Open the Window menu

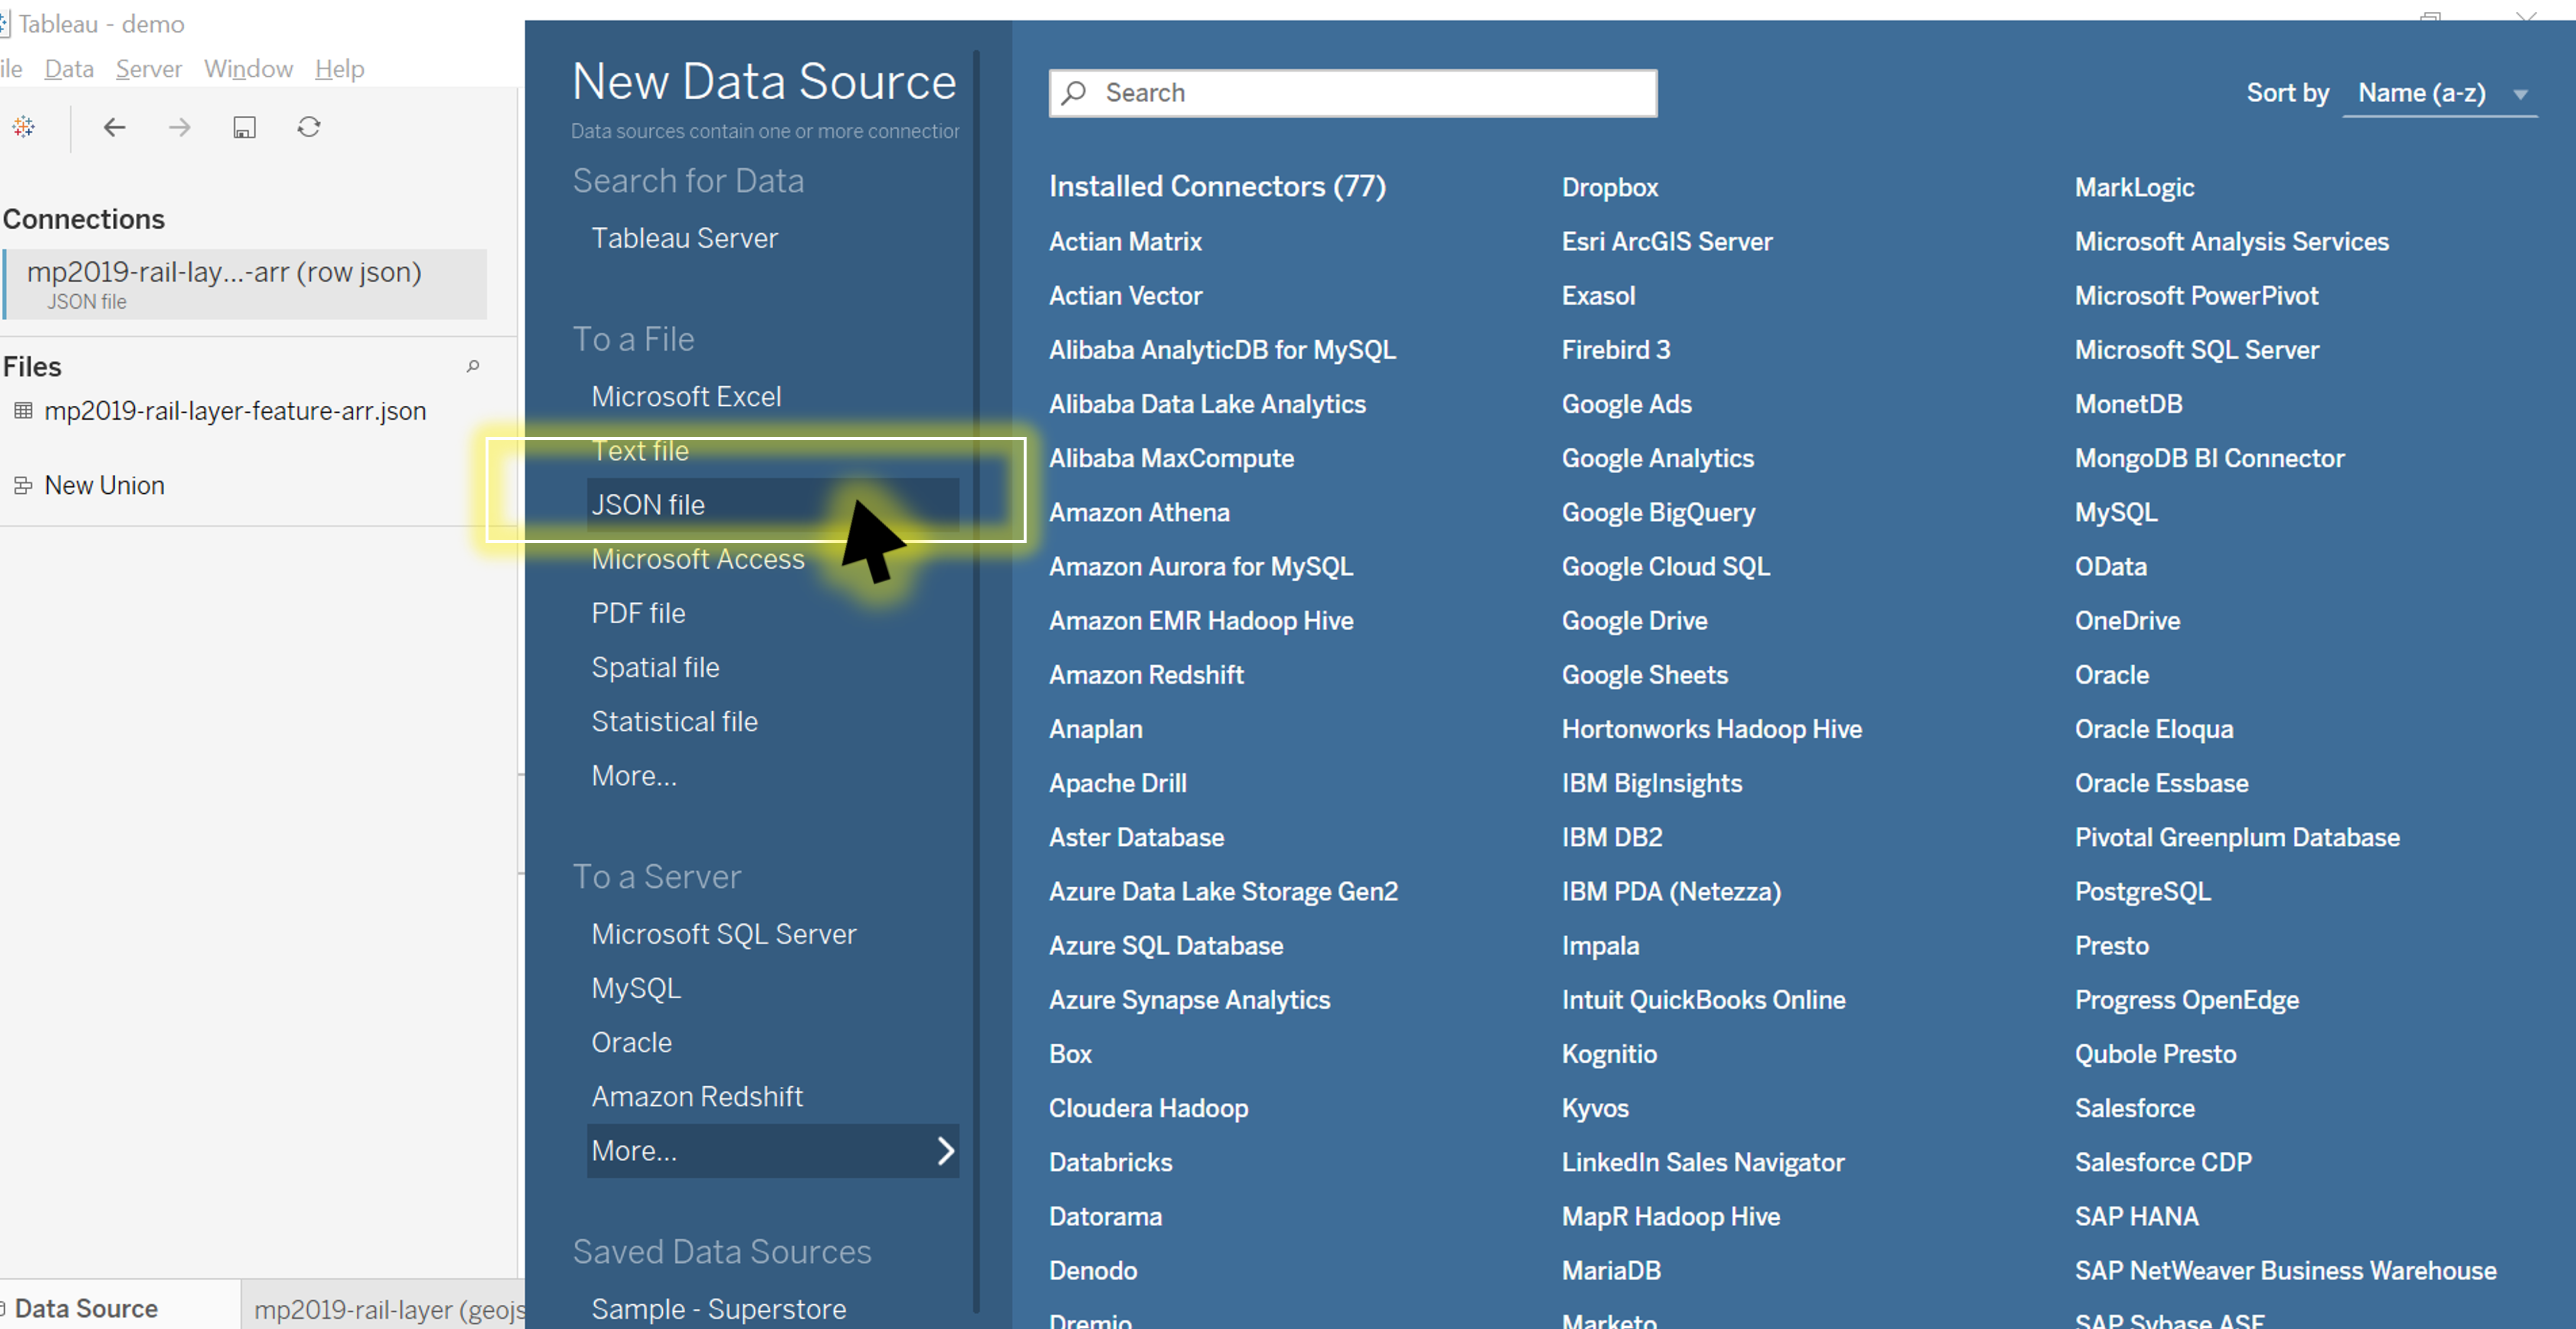coord(248,68)
